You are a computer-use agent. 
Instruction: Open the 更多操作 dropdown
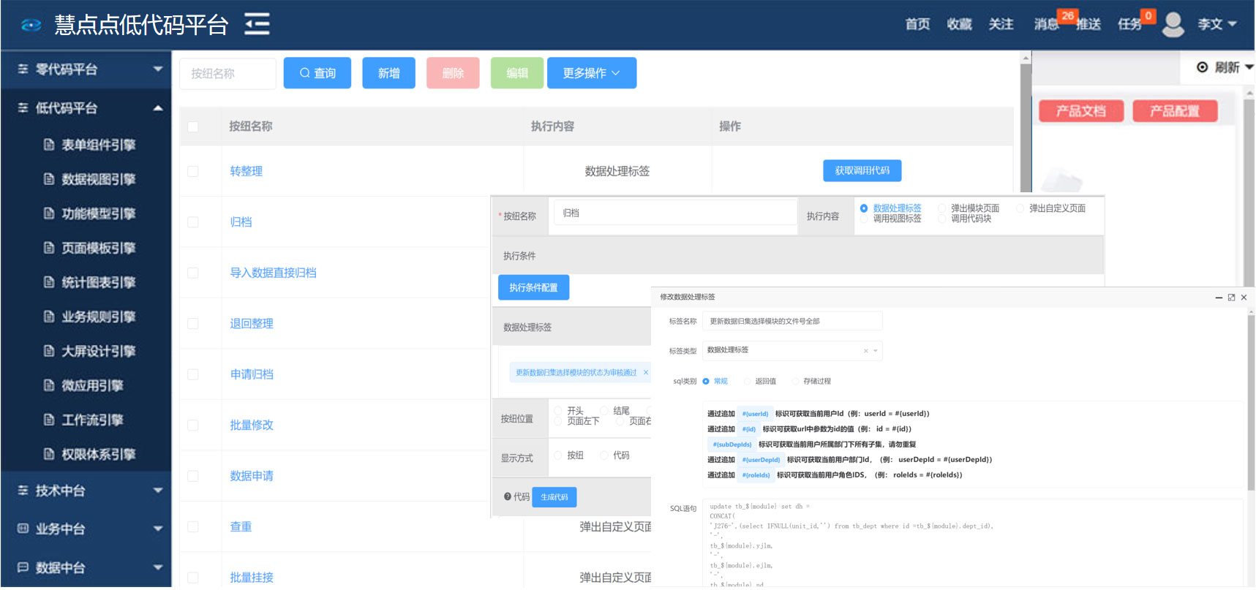tap(592, 73)
